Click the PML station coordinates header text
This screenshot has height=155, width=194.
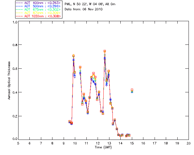point(90,4)
